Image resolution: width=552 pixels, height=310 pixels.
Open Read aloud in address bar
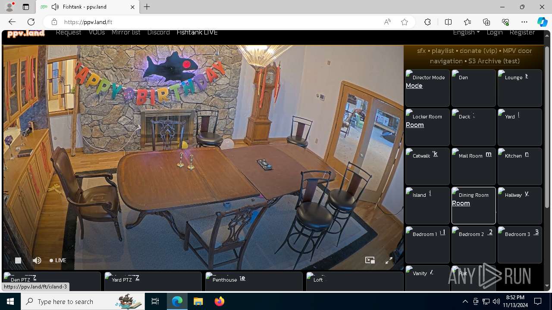(x=387, y=22)
